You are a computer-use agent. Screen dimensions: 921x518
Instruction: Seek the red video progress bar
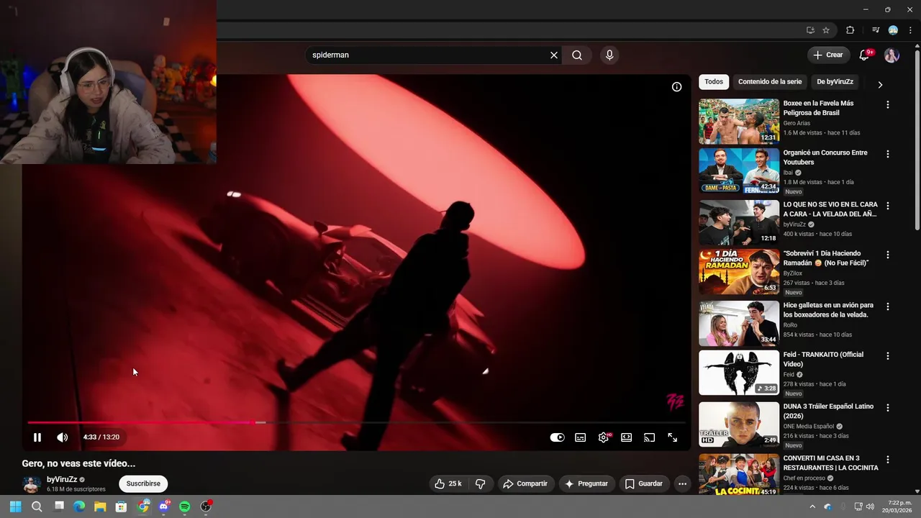356,422
